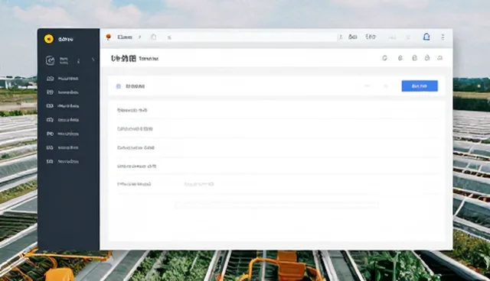Click the second bold menu label in top bar right
This screenshot has height=281, width=490.
pos(371,37)
